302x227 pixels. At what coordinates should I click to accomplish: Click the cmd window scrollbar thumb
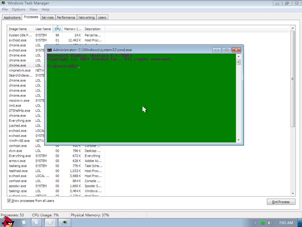click(239, 62)
